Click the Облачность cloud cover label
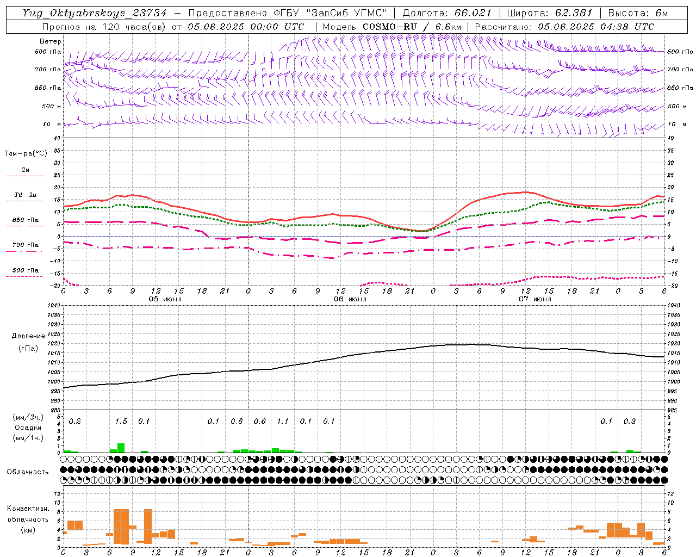696x557 pixels. point(28,472)
